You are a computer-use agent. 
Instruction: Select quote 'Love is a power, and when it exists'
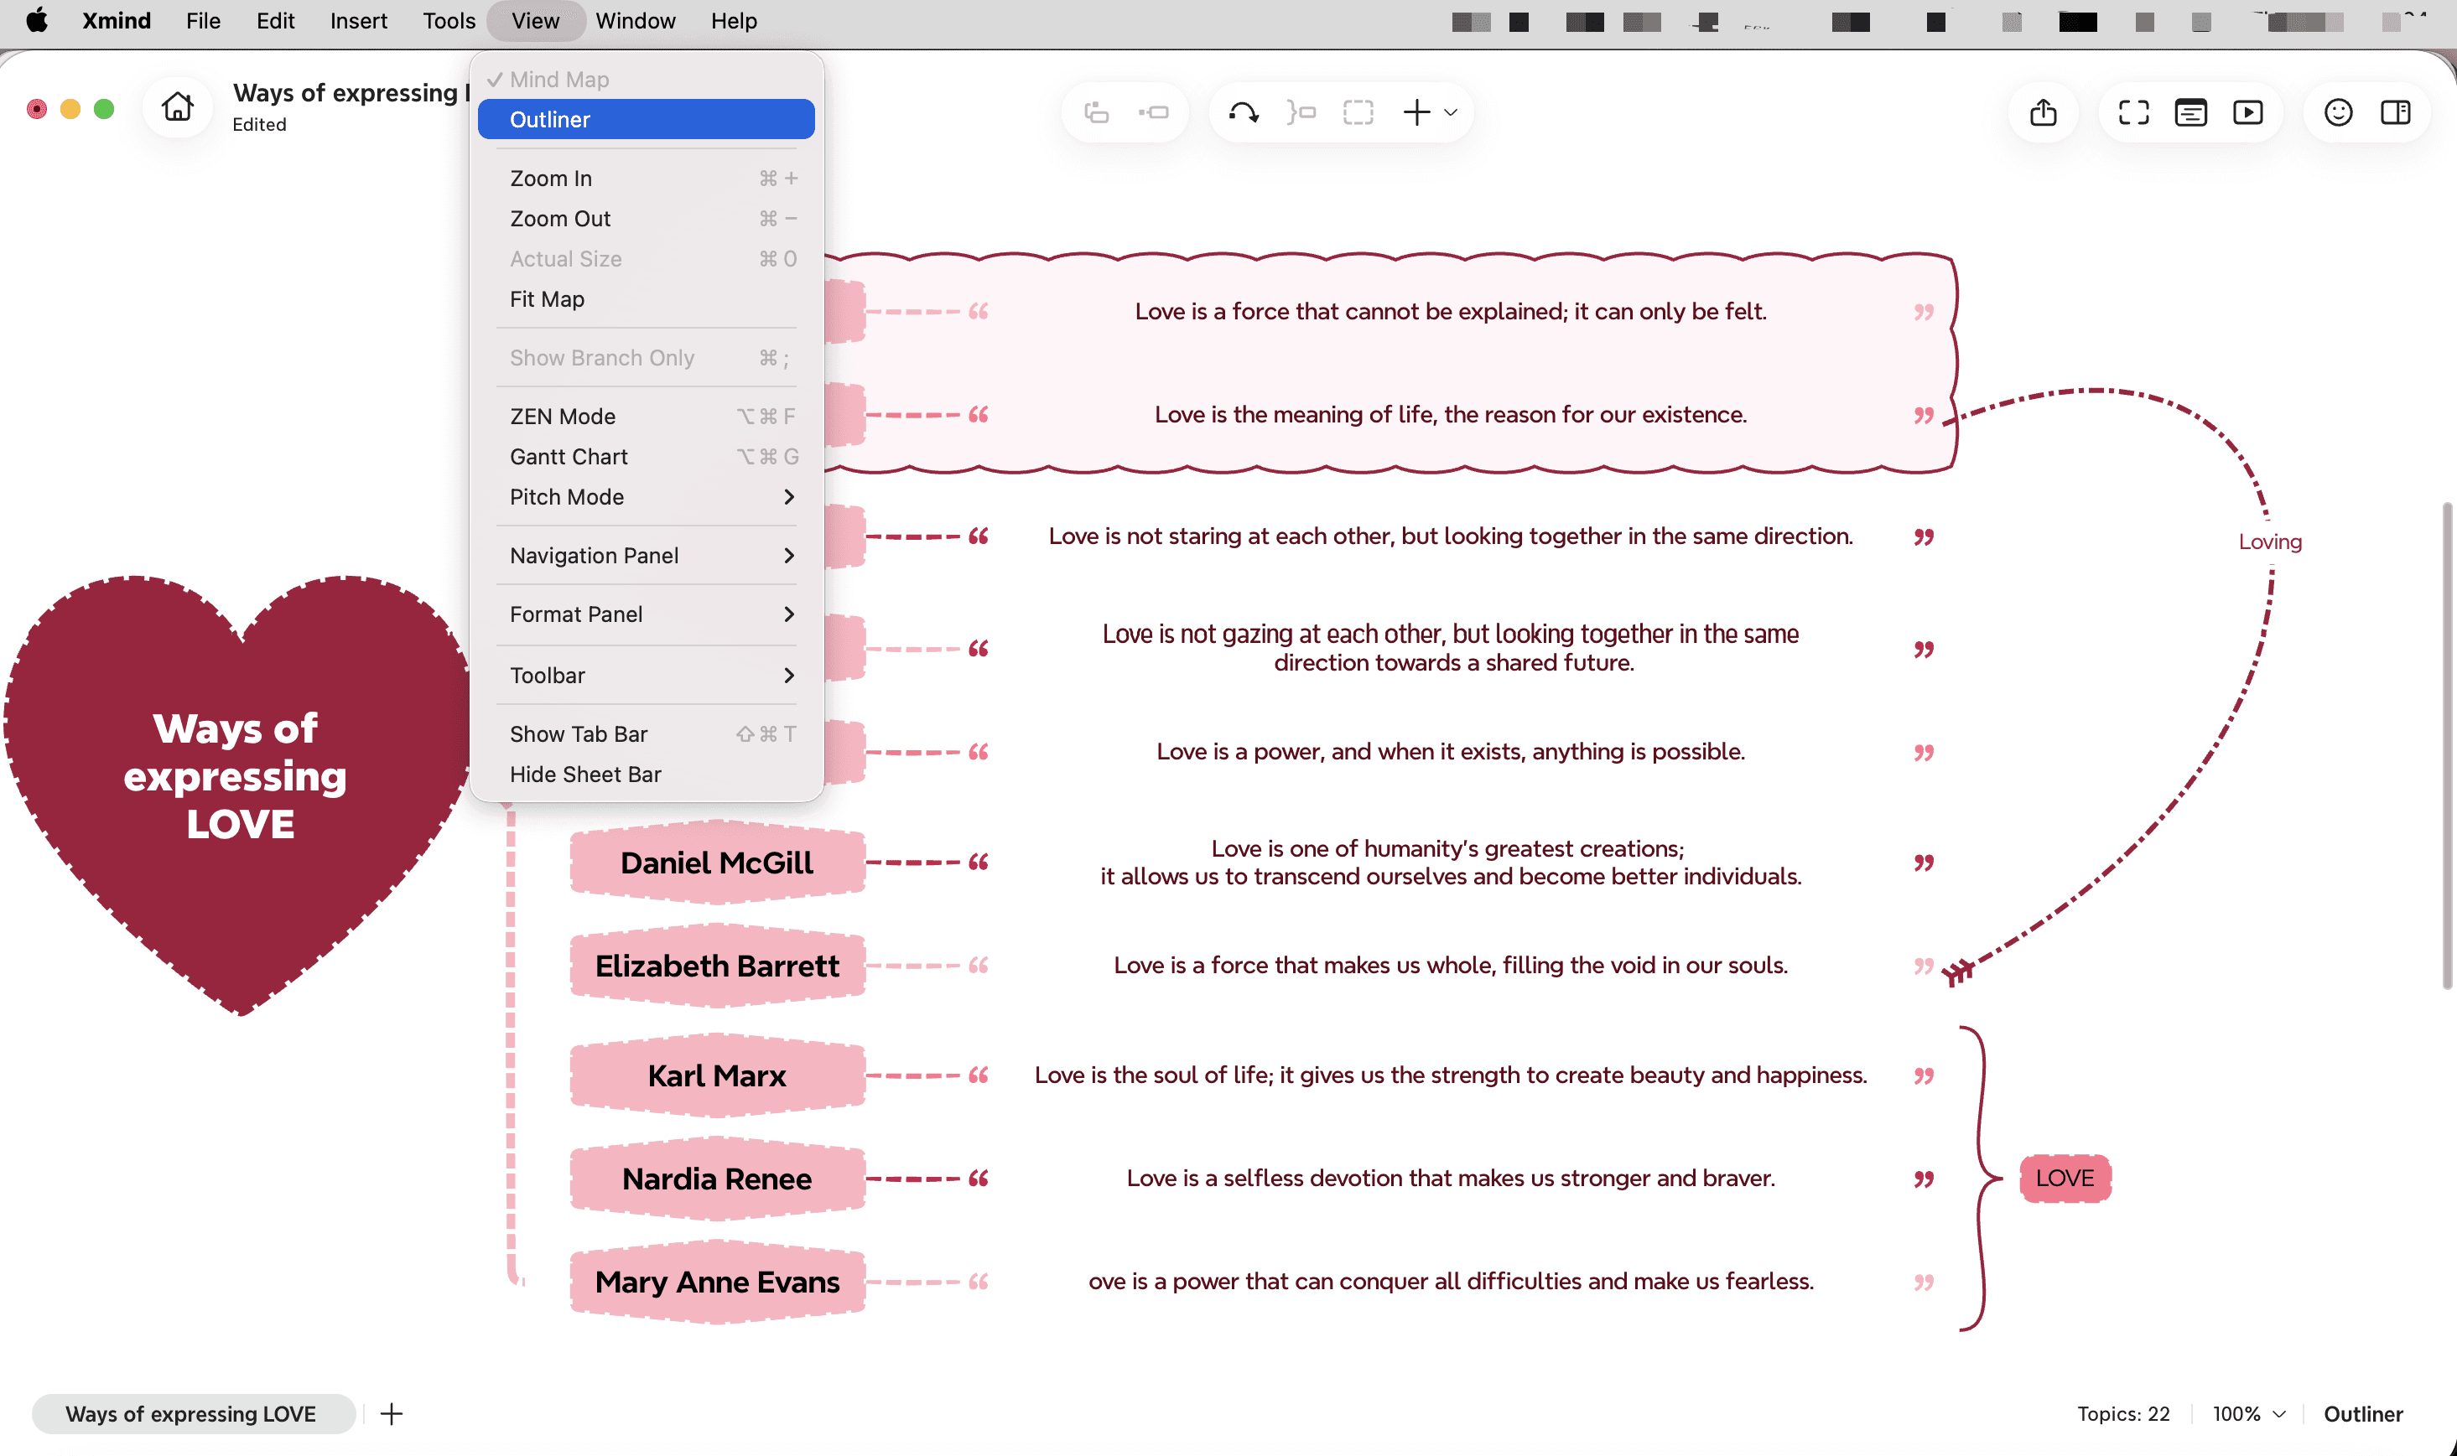tap(1450, 752)
